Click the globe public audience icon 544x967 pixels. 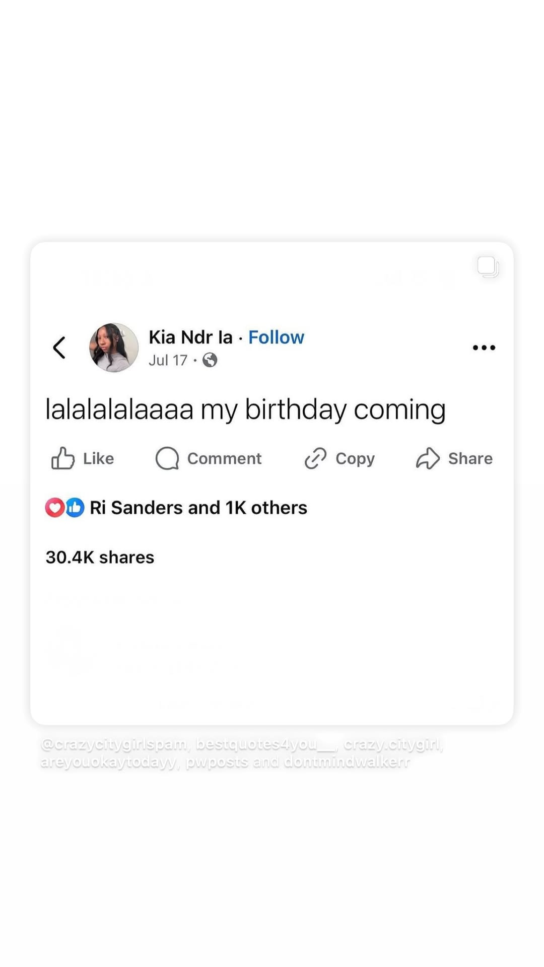tap(210, 360)
